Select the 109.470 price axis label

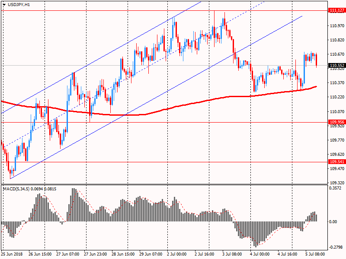[337, 169]
